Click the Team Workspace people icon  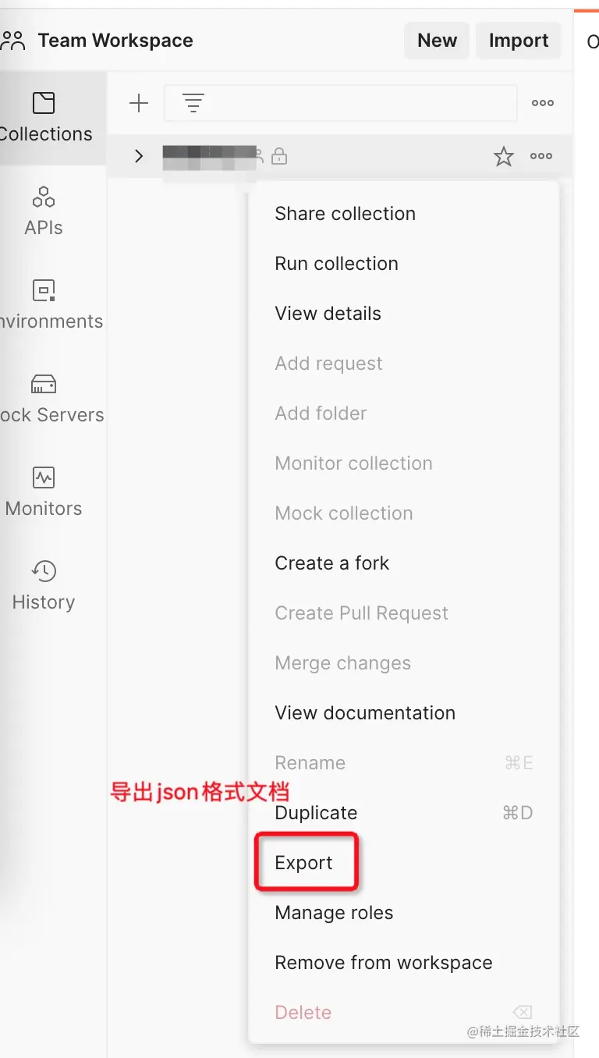pyautogui.click(x=12, y=41)
